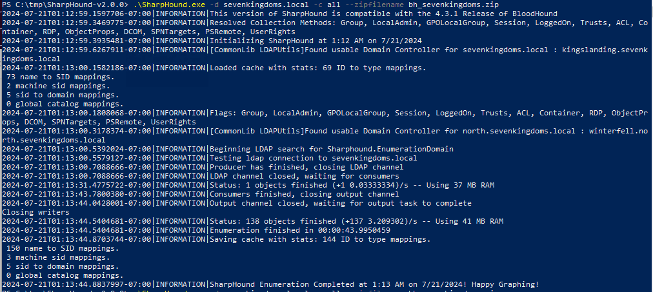The width and height of the screenshot is (653, 292).
Task: Click 'Enumeration finished in 00:00:43.9950459' text
Action: (300, 229)
